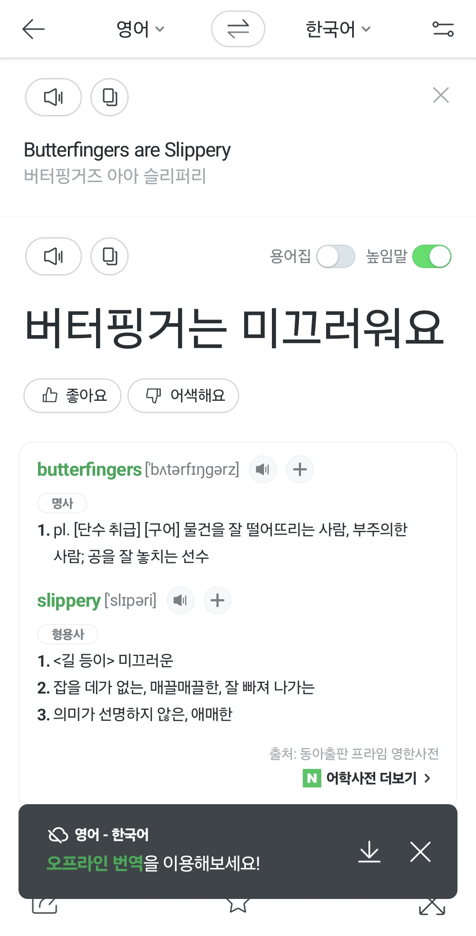476x936 pixels.
Task: Tap the back arrow icon
Action: (x=33, y=29)
